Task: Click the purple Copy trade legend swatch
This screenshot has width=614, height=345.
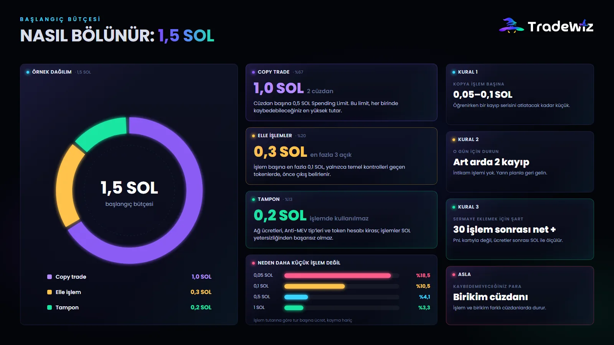Action: click(x=50, y=277)
